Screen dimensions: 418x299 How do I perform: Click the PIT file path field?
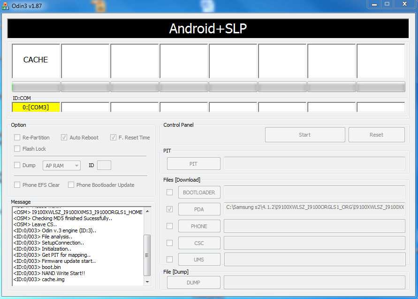[315, 163]
